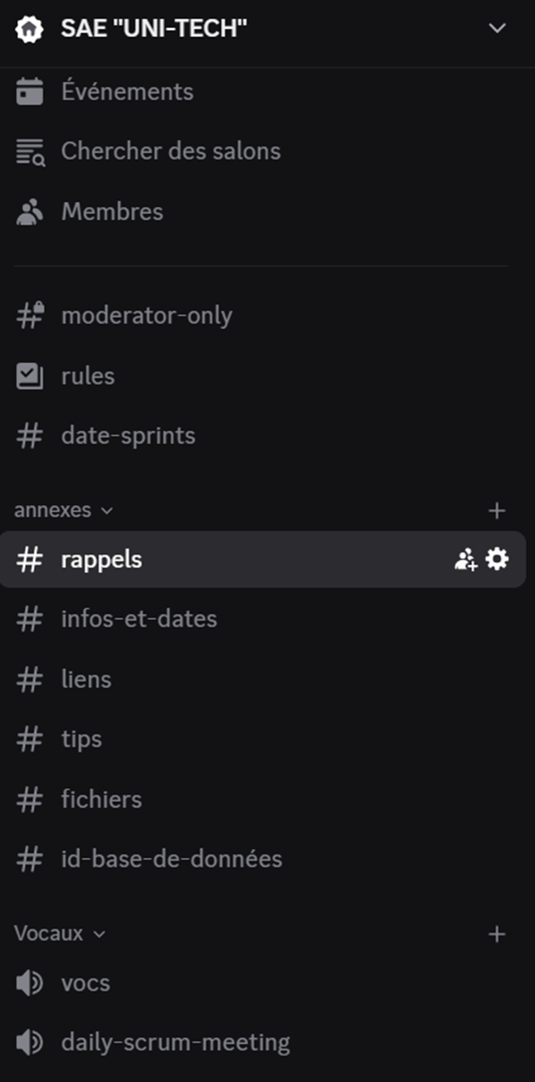Click the speaker icon of daily-scrum-meeting
The image size is (535, 1082).
[x=30, y=1043]
